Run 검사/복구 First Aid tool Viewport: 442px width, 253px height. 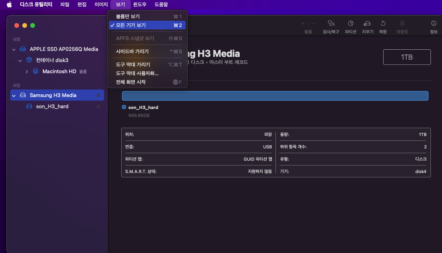point(331,27)
